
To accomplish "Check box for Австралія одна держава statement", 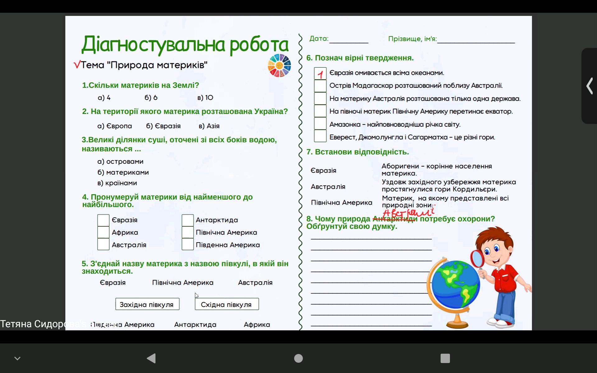I will click(320, 98).
